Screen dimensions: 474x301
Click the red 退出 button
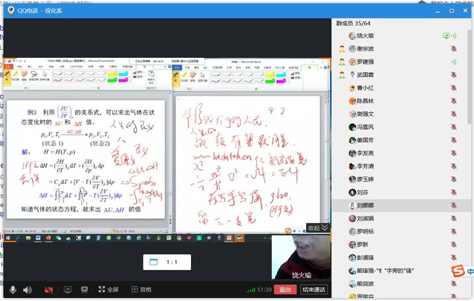coord(285,289)
